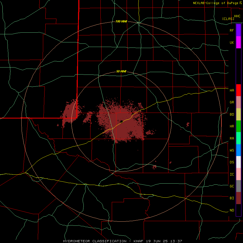Click the ND black legend swatch

click(x=238, y=210)
